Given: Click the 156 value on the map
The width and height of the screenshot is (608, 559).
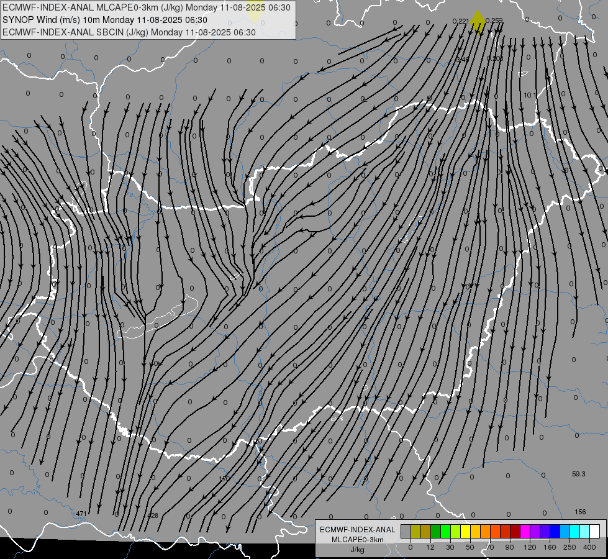Looking at the screenshot, I should (580, 512).
